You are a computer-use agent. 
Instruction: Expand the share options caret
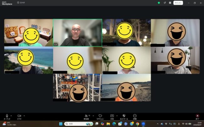pyautogui.click(x=117, y=116)
